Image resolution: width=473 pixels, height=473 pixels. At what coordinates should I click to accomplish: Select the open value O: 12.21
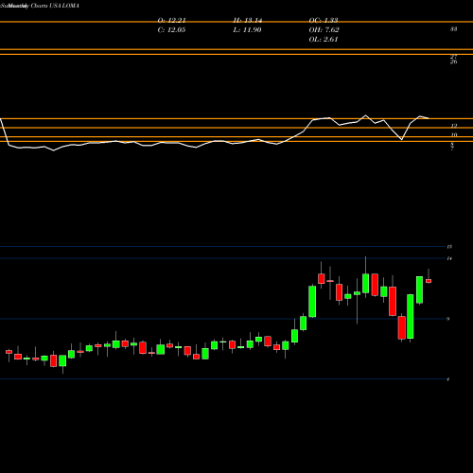pyautogui.click(x=171, y=21)
